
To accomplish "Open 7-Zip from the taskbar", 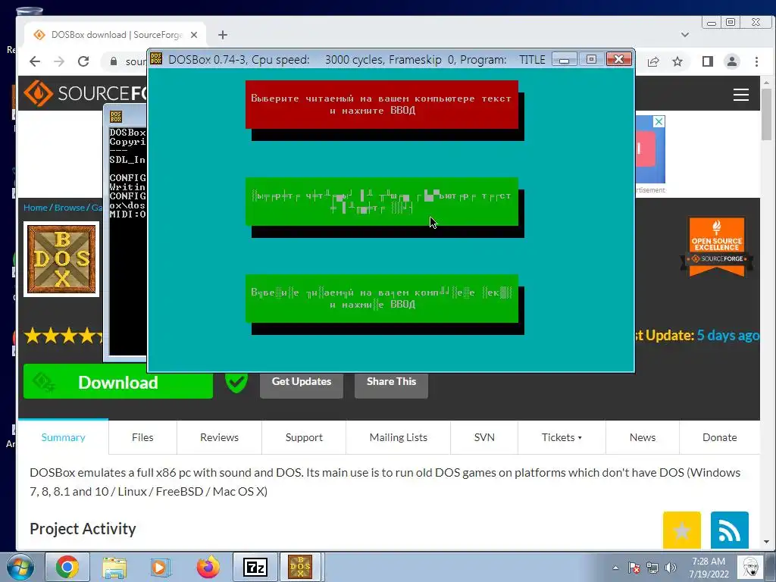I will click(x=255, y=567).
